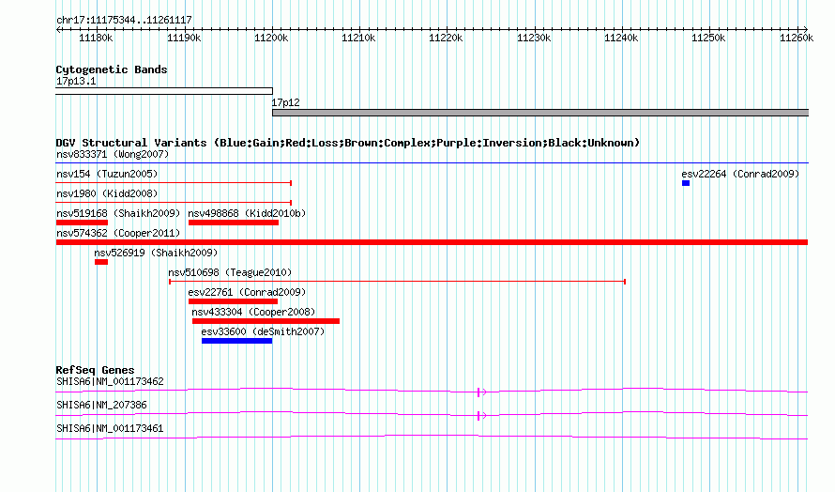Open the nsv510698 (Teague2010) label
Image resolution: width=835 pixels, height=492 pixels.
tap(230, 272)
